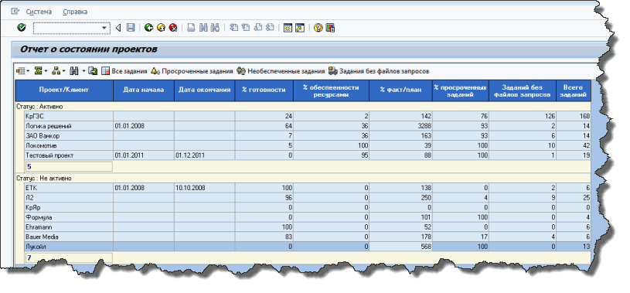Click the Print icon in system toolbar

(x=191, y=28)
